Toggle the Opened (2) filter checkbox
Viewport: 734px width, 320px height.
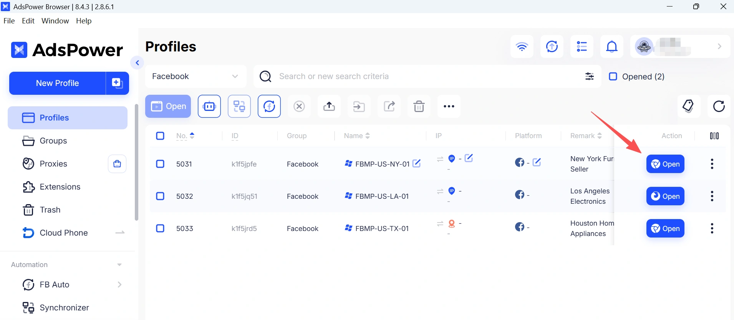point(613,76)
